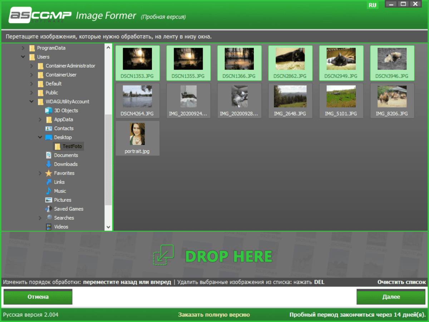Click the Links icon
This screenshot has width=429, height=322.
pos(49,182)
